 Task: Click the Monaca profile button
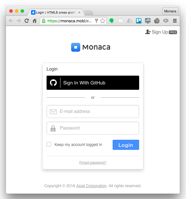pyautogui.click(x=170, y=11)
